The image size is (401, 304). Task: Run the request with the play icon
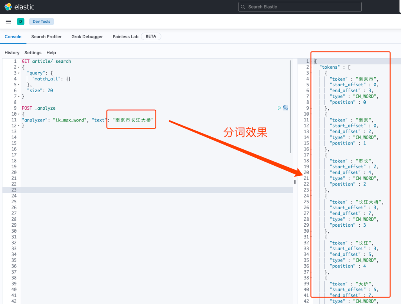click(x=279, y=108)
